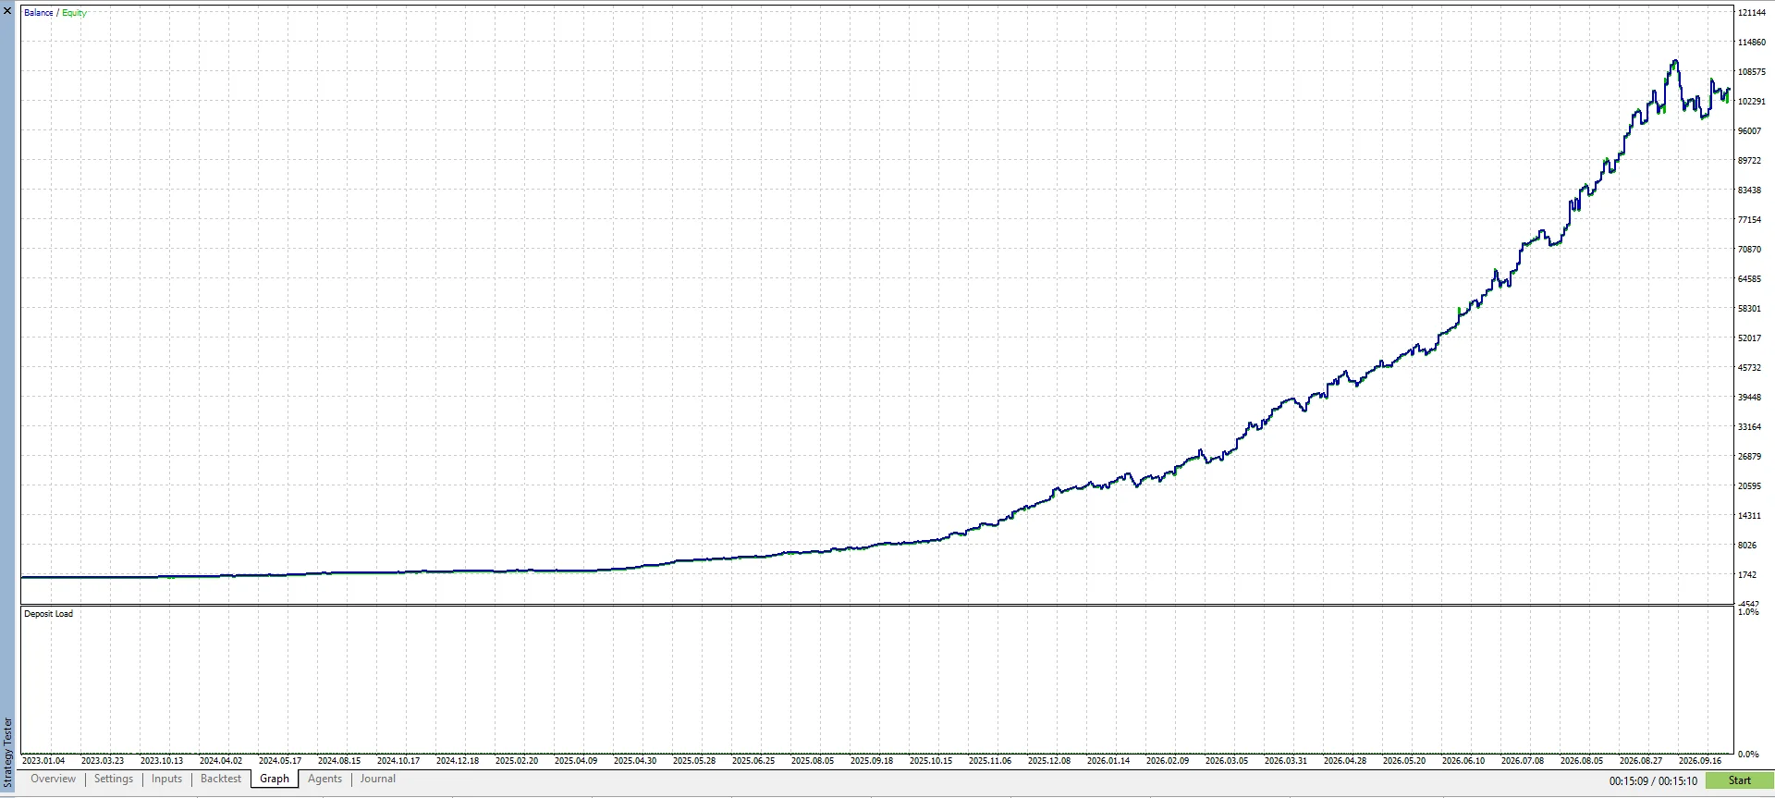Select the 108575 axis value

[1752, 72]
